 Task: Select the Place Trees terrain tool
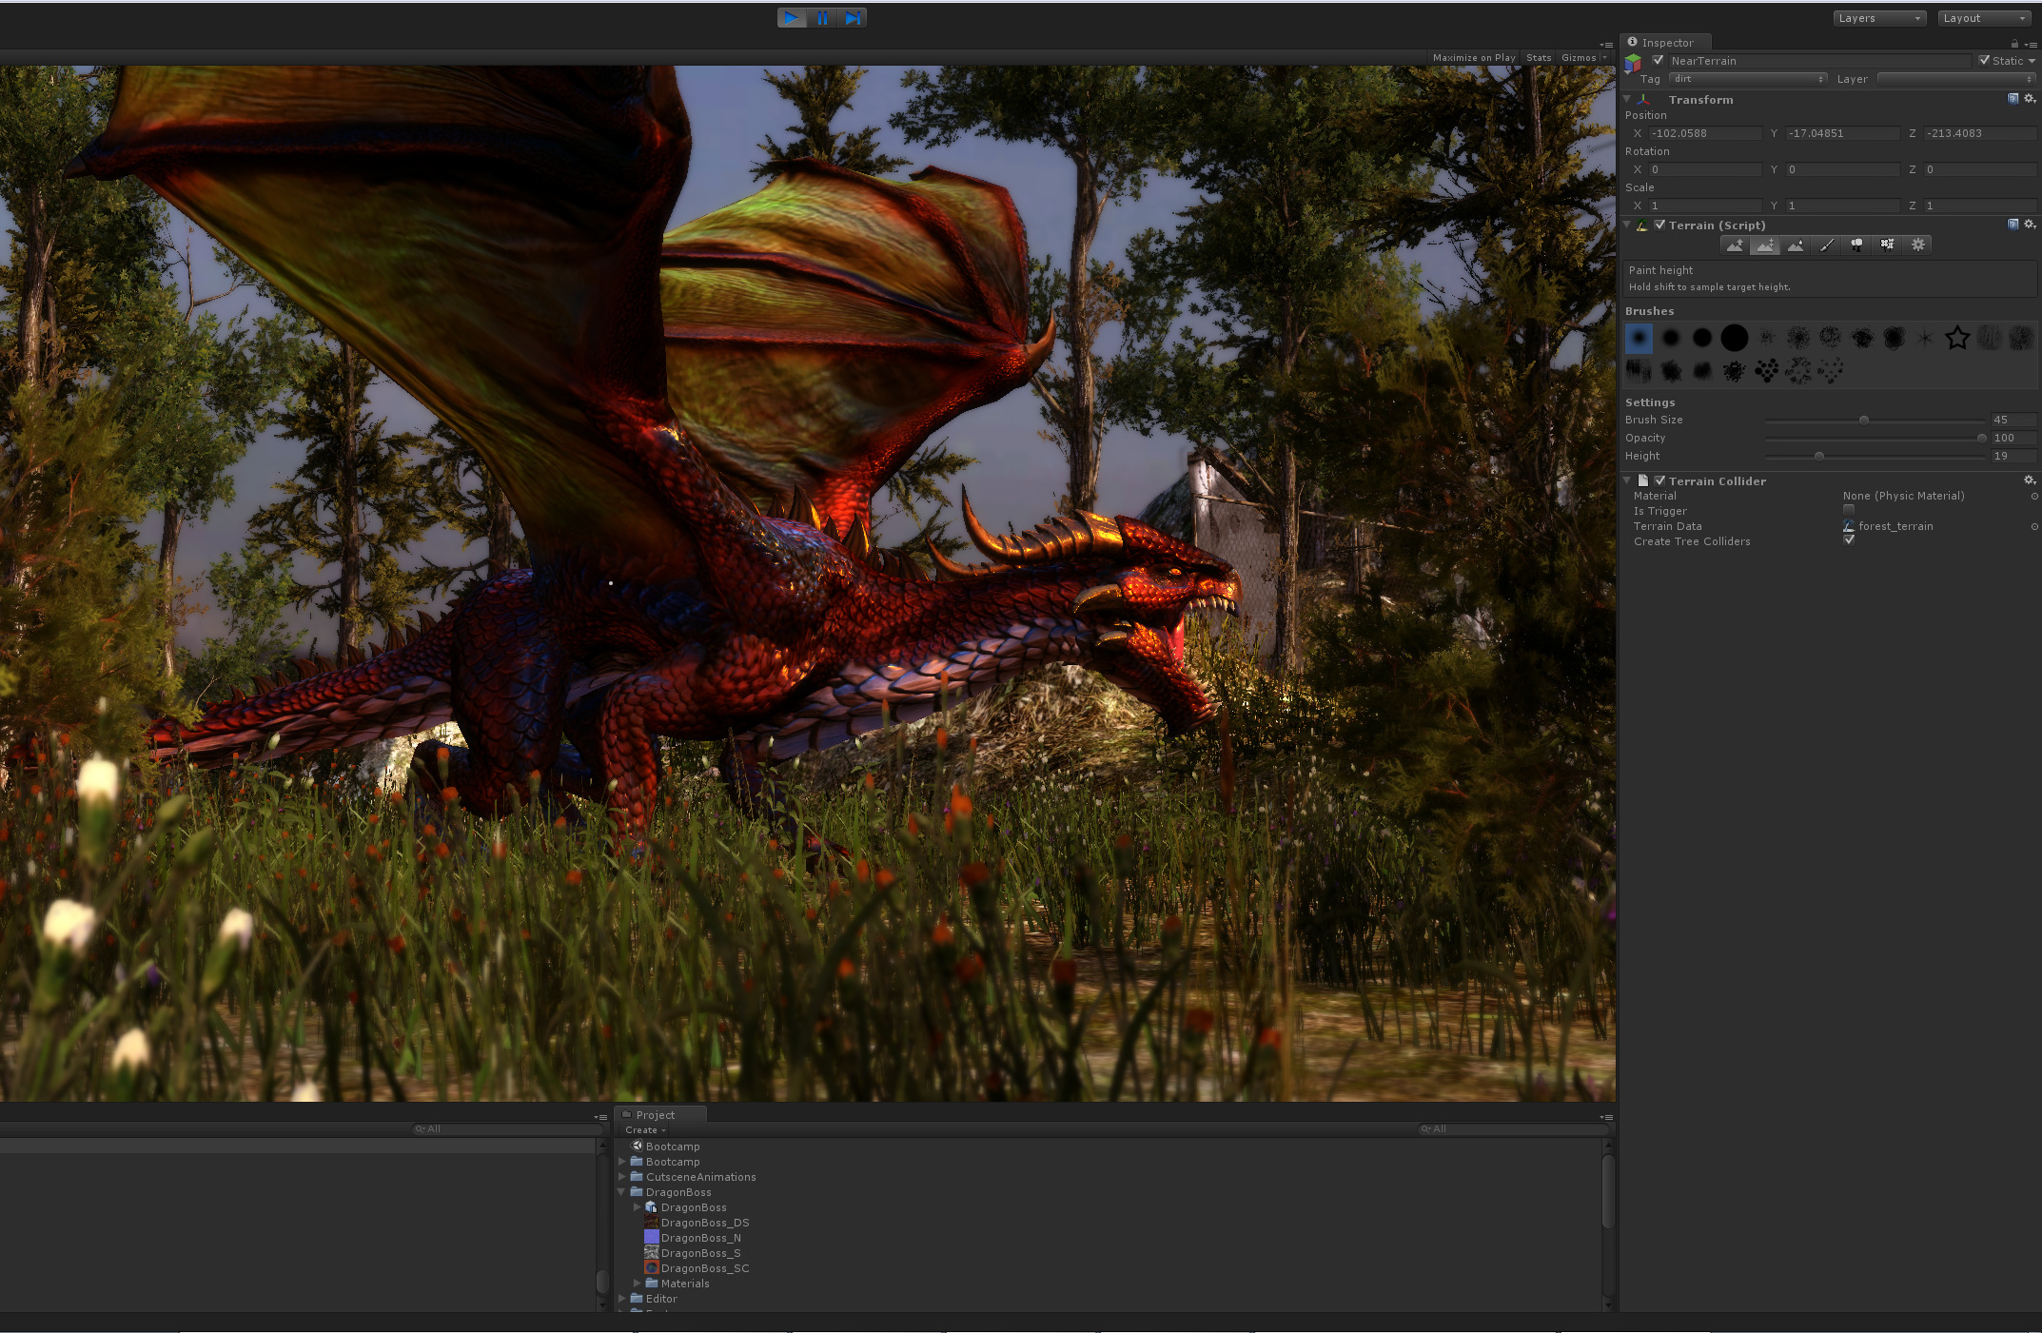(x=1856, y=245)
